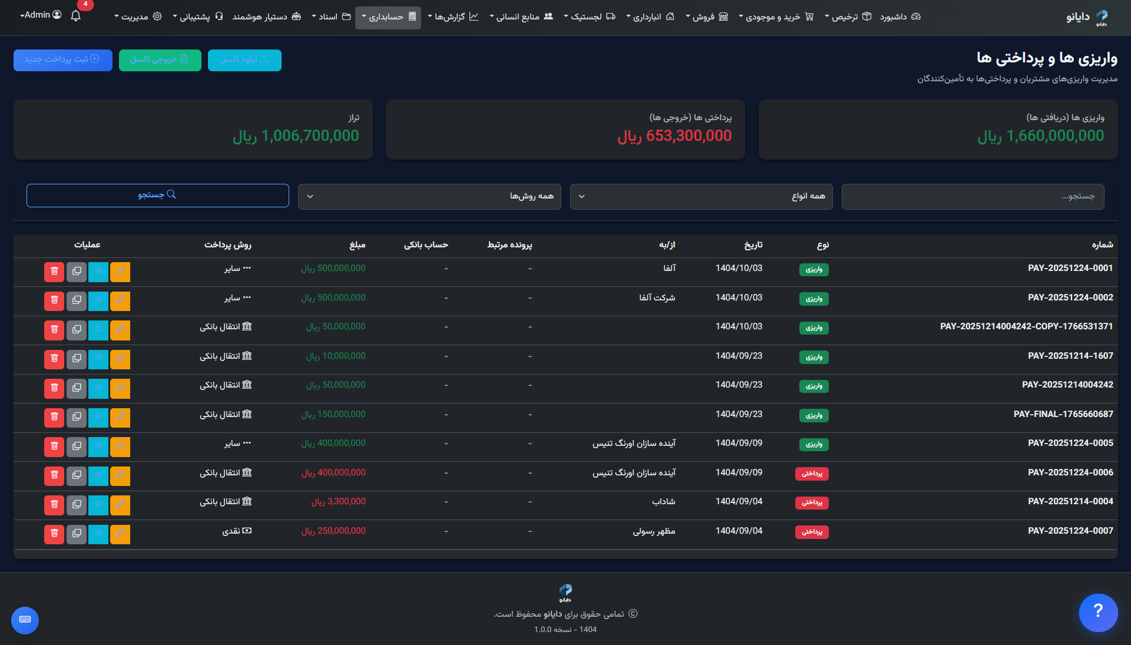Open the گزارش‌ها reports menu

click(x=453, y=17)
